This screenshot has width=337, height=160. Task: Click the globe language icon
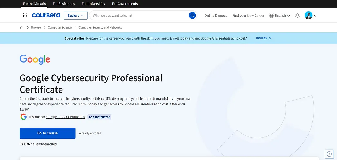[x=271, y=15]
